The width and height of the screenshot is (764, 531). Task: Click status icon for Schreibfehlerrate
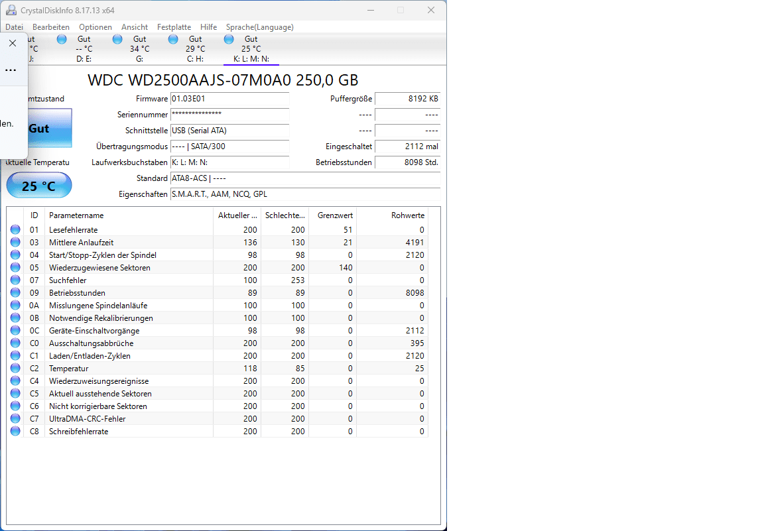(16, 431)
